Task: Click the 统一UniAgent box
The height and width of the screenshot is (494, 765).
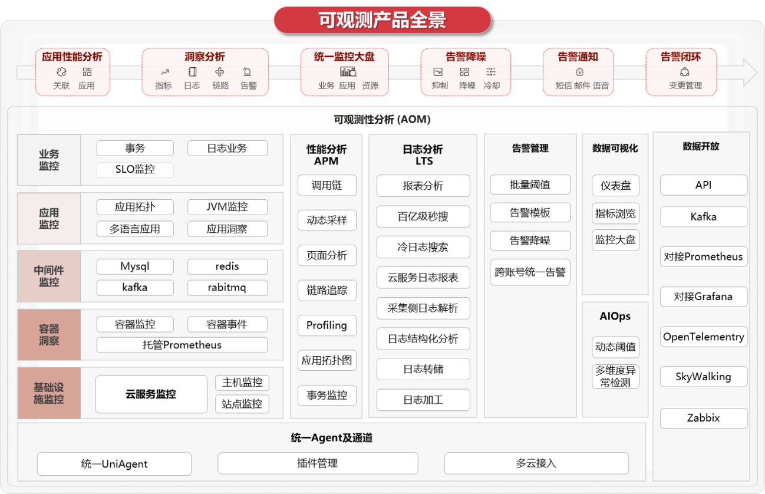Action: pyautogui.click(x=114, y=464)
